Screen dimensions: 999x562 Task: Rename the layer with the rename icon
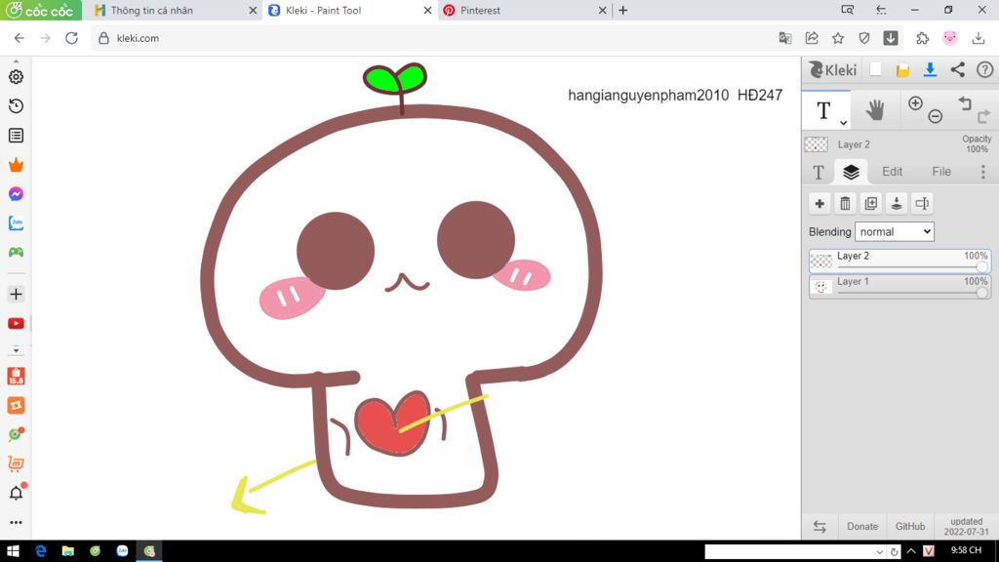(x=921, y=204)
